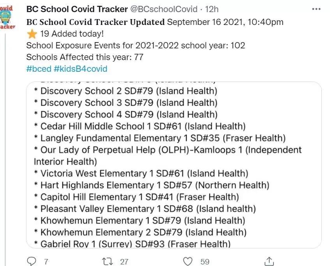
Task: Open the #kidsB4covid hashtag
Action: click(x=80, y=69)
